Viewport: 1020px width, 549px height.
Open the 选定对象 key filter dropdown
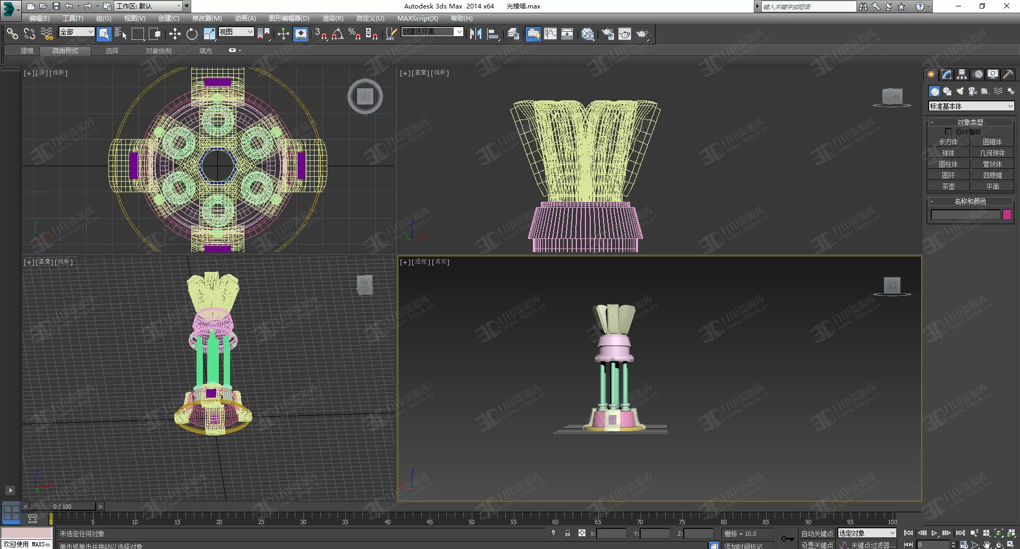(x=867, y=533)
